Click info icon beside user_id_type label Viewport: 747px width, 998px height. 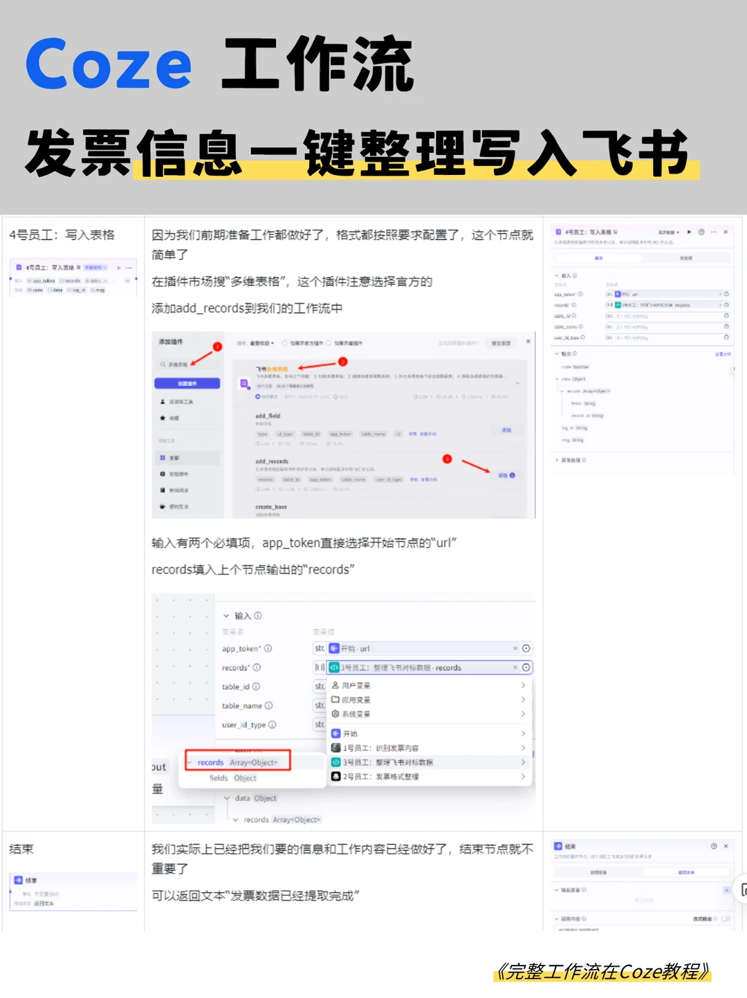coord(273,725)
